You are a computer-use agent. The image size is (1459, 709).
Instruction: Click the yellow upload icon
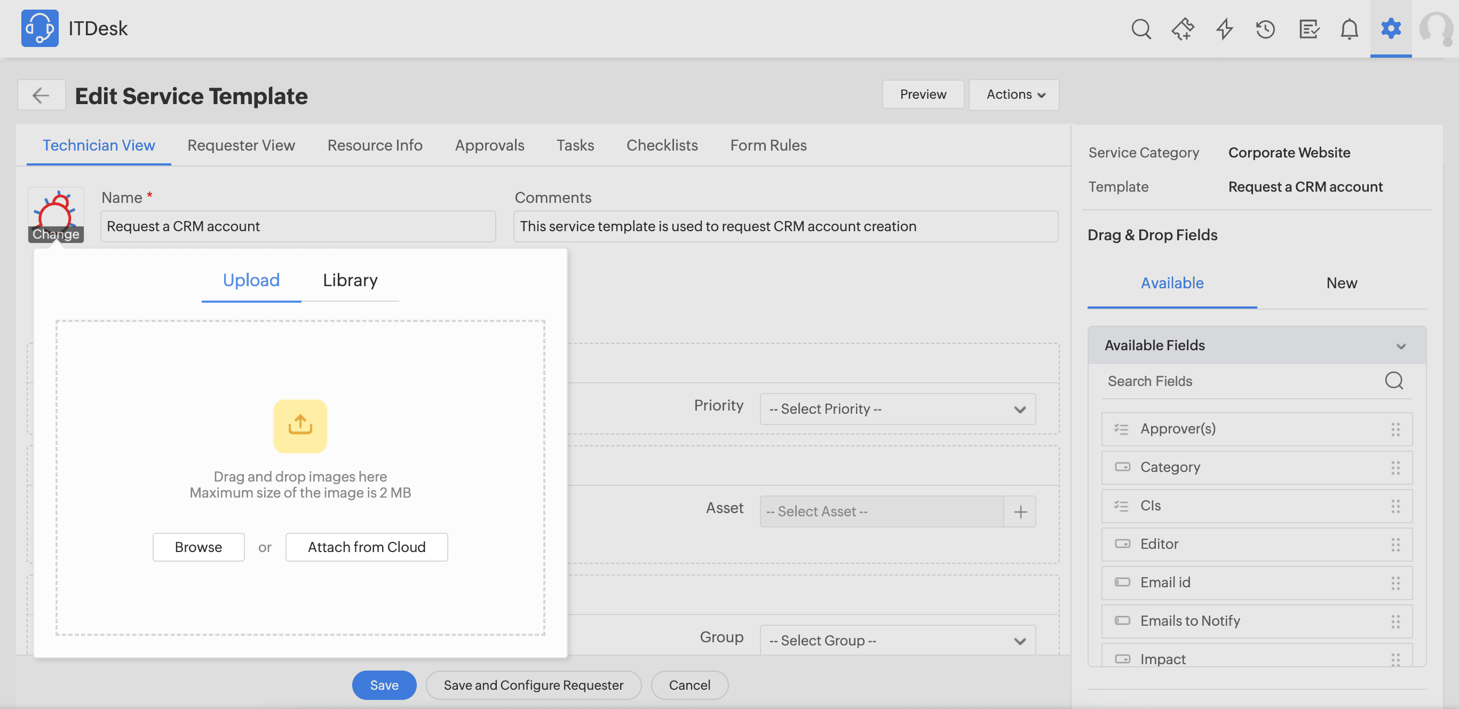pyautogui.click(x=300, y=426)
